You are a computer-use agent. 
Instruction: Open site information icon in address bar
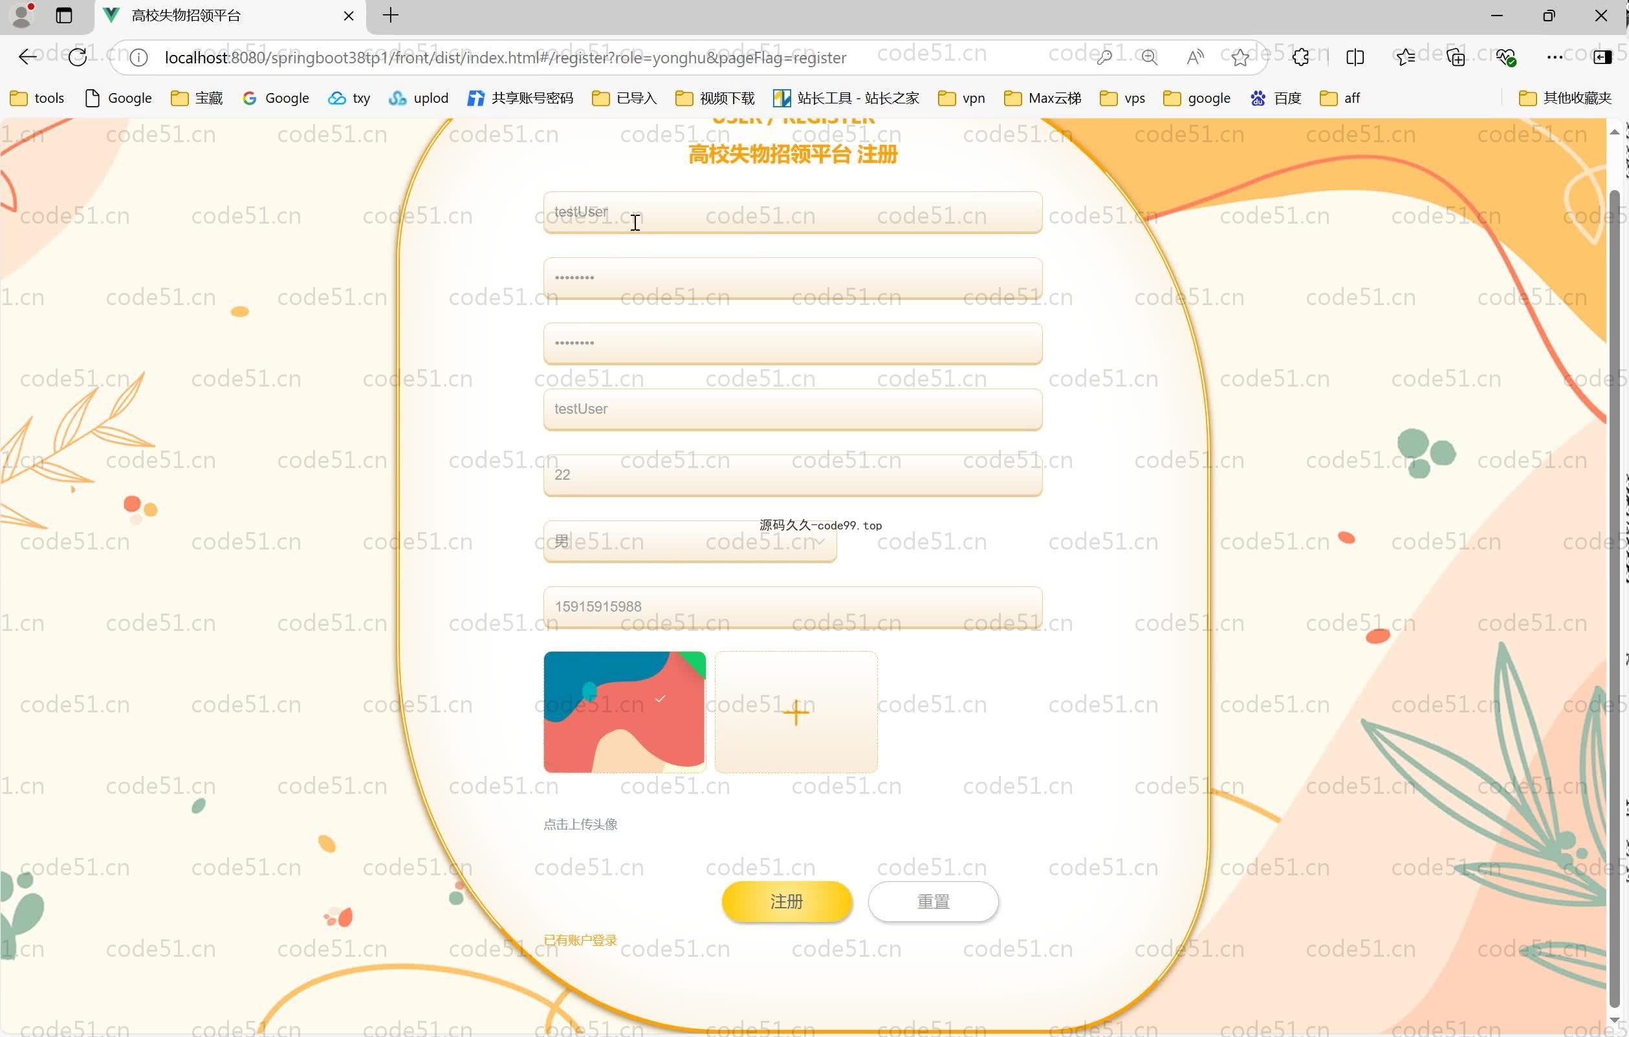point(138,58)
